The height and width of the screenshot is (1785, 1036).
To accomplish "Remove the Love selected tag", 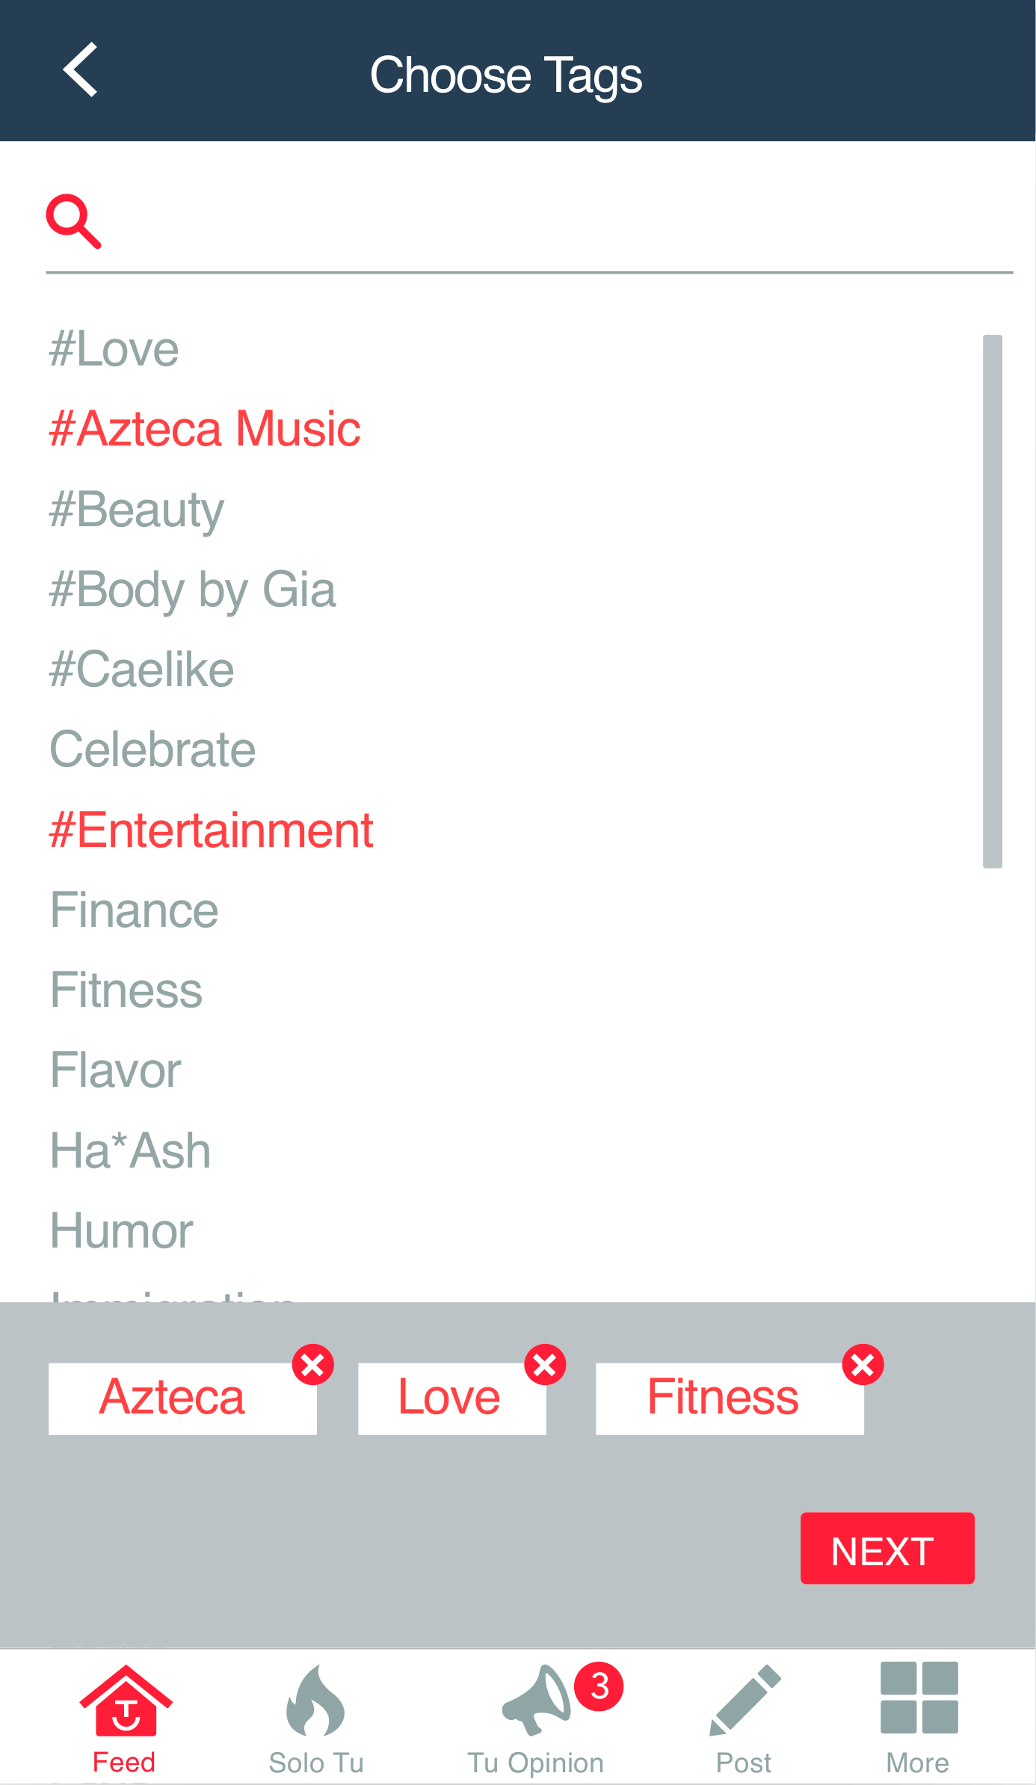I will (545, 1365).
